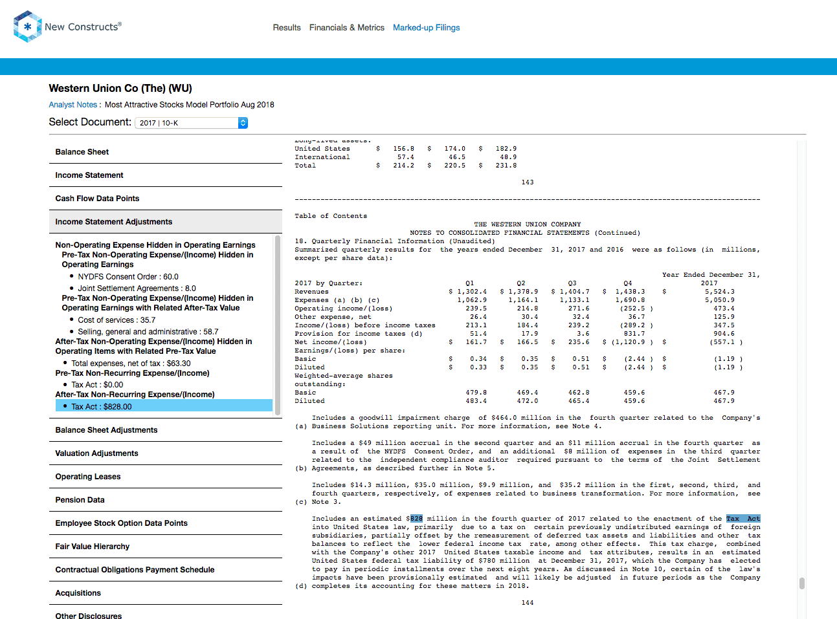This screenshot has height=619, width=837.
Task: Open the Select Document 2017 10-K dropdown
Action: [x=192, y=123]
